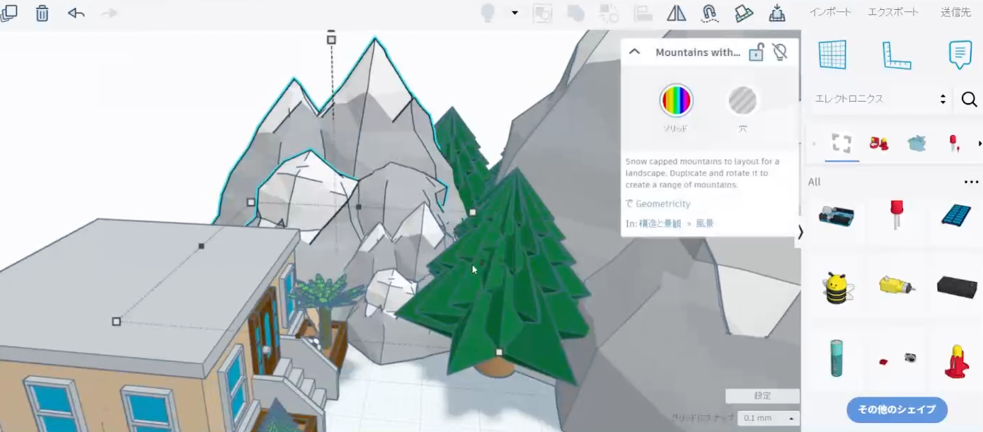The height and width of the screenshot is (432, 983).
Task: Open the Workplane grid tool
Action: [x=832, y=54]
